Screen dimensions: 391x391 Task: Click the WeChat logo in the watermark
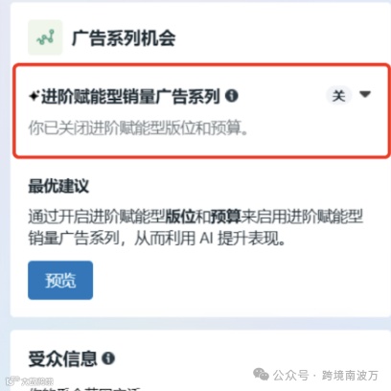pos(261,375)
